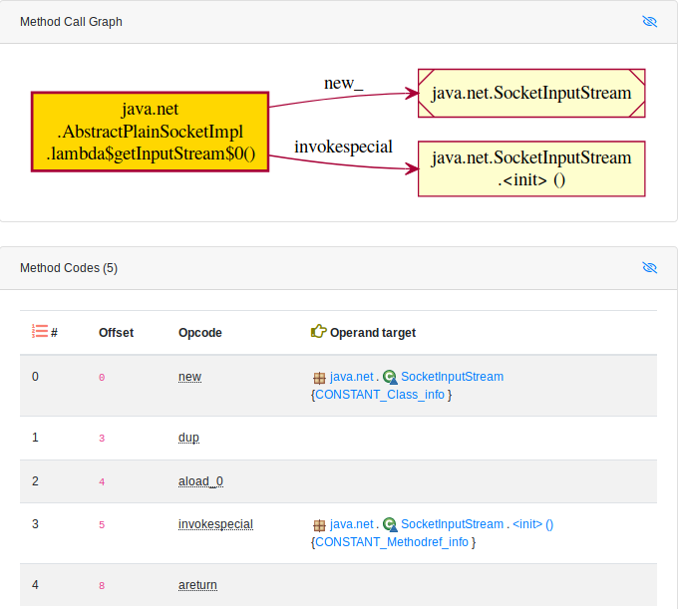The height and width of the screenshot is (609, 679).
Task: Click the Method Codes (5) panel title
Action: 69,268
